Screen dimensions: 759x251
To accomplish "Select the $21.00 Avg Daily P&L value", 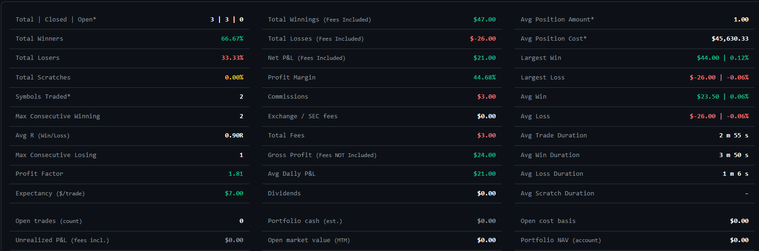I will point(484,174).
